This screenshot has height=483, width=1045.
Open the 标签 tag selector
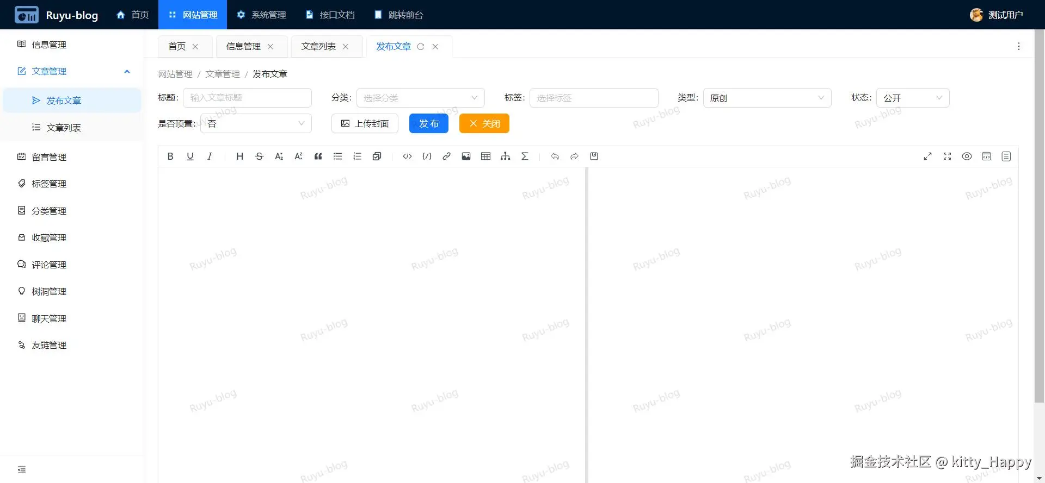tap(594, 98)
